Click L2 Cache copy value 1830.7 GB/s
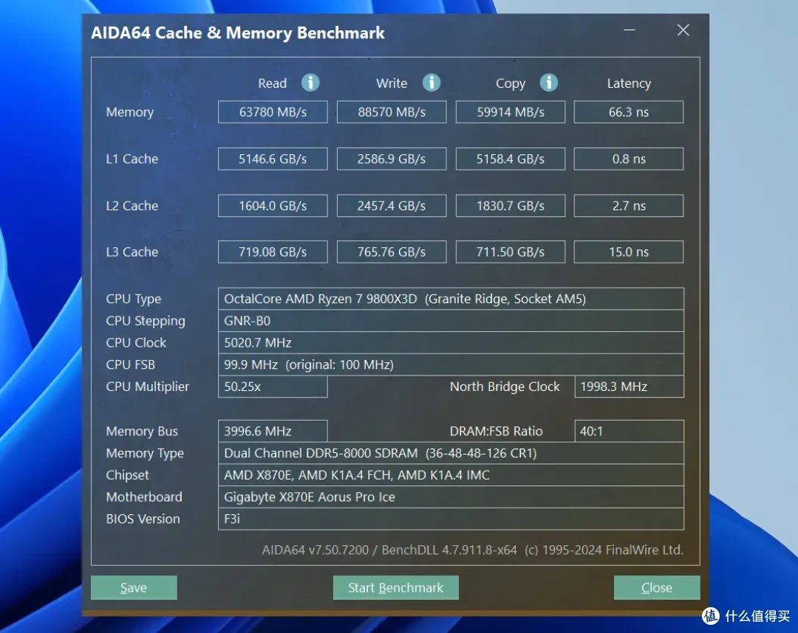Image resolution: width=798 pixels, height=633 pixels. [x=511, y=206]
